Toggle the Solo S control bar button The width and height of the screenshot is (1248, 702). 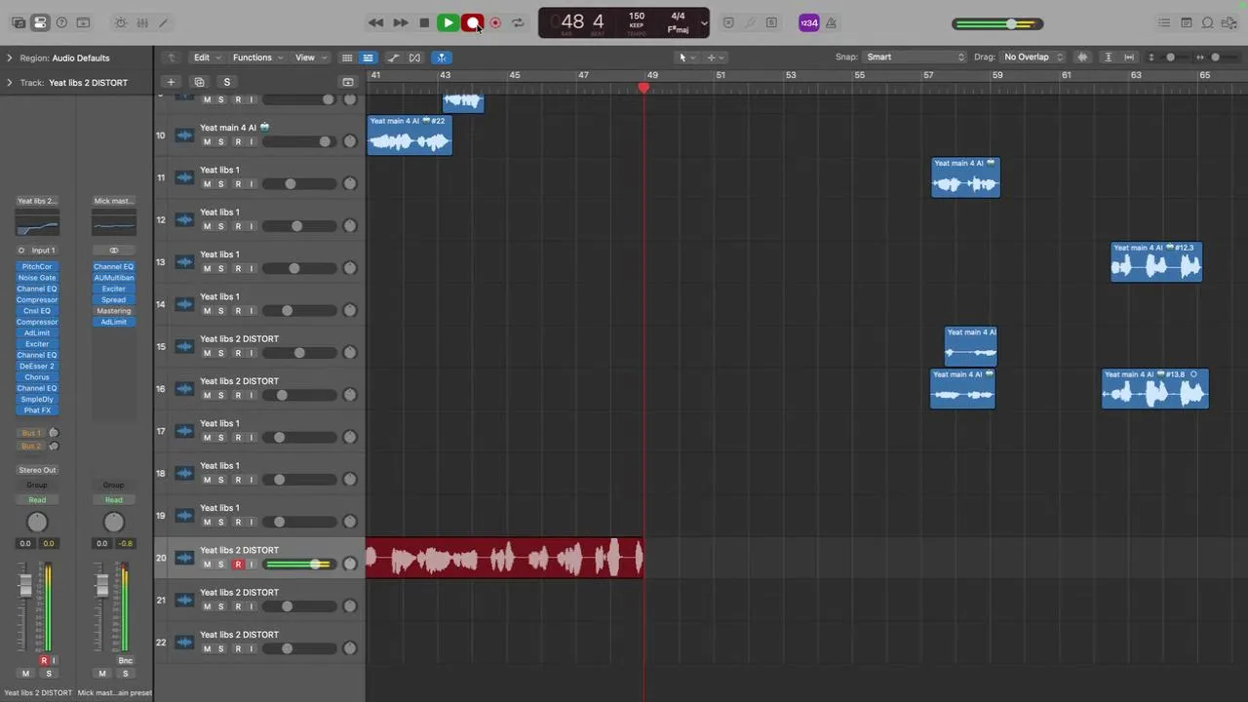[771, 22]
